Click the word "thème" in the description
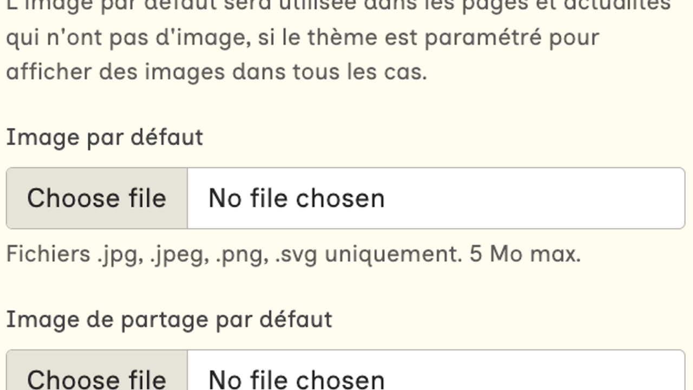The image size is (693, 390). (x=343, y=38)
